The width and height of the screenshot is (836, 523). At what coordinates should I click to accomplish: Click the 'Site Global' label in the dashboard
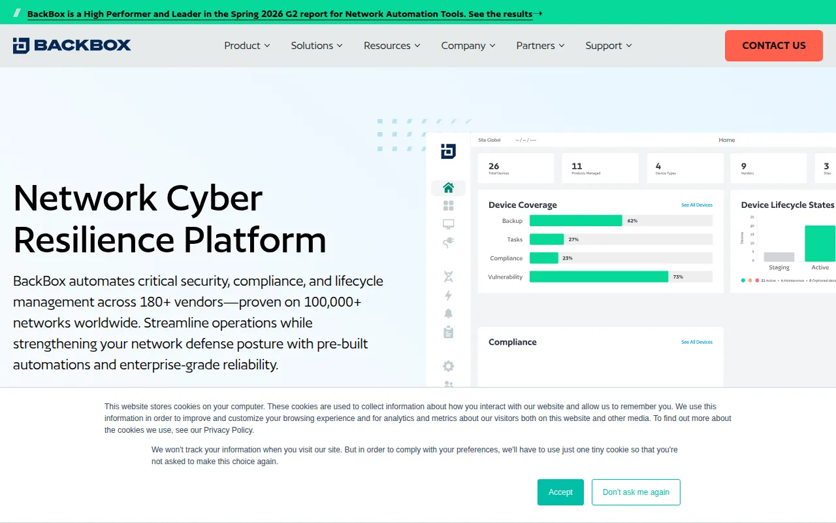[x=489, y=140]
